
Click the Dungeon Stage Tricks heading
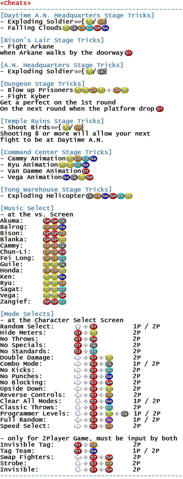tap(43, 84)
